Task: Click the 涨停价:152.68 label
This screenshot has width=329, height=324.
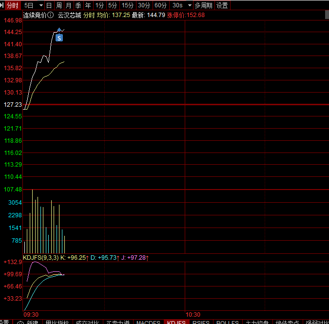Action: 186,15
